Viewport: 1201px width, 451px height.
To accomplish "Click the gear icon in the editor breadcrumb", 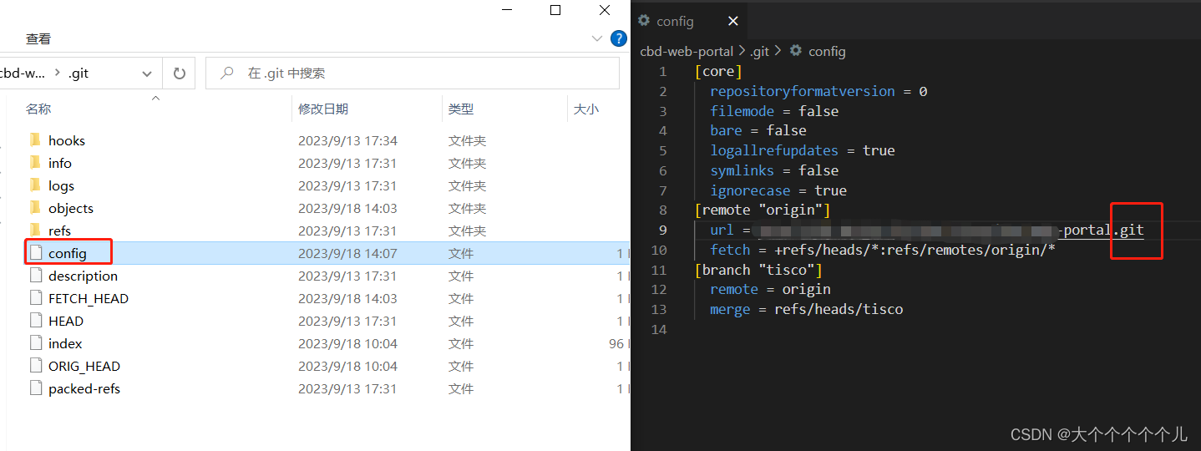I will point(796,51).
